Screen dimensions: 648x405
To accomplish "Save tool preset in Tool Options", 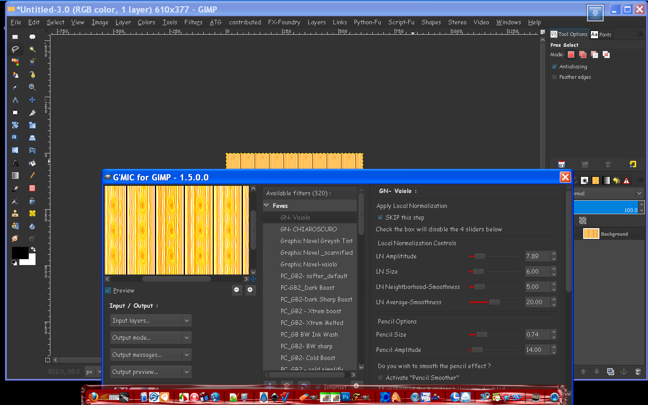I will click(x=561, y=164).
